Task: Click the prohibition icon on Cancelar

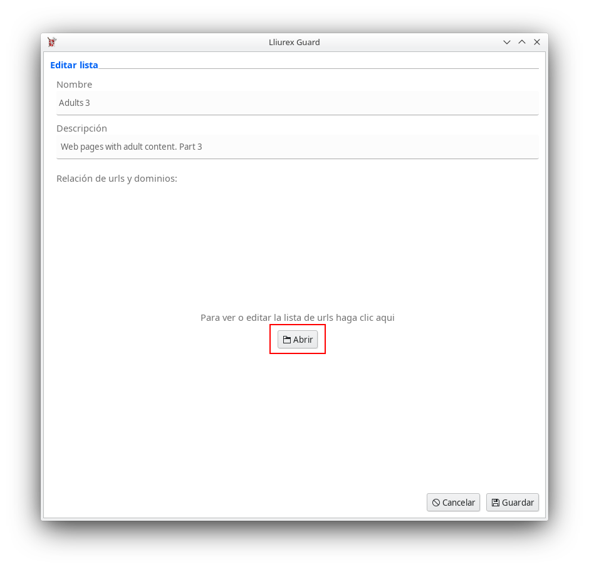Action: point(436,503)
